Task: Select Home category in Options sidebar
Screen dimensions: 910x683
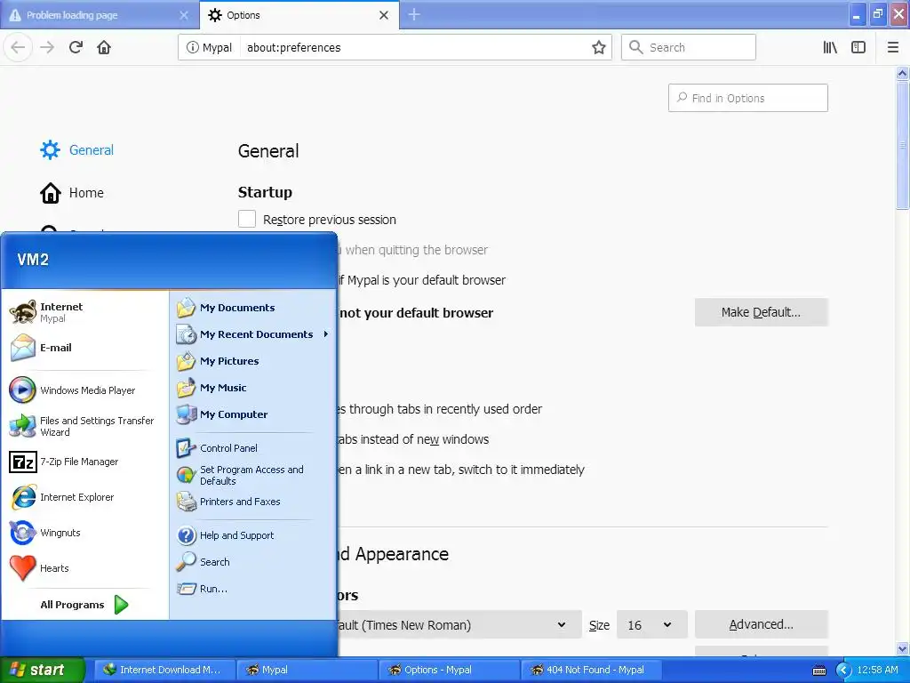Action: [x=72, y=193]
